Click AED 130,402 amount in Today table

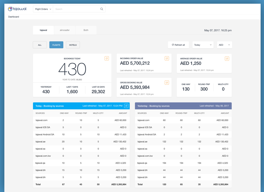(120, 142)
